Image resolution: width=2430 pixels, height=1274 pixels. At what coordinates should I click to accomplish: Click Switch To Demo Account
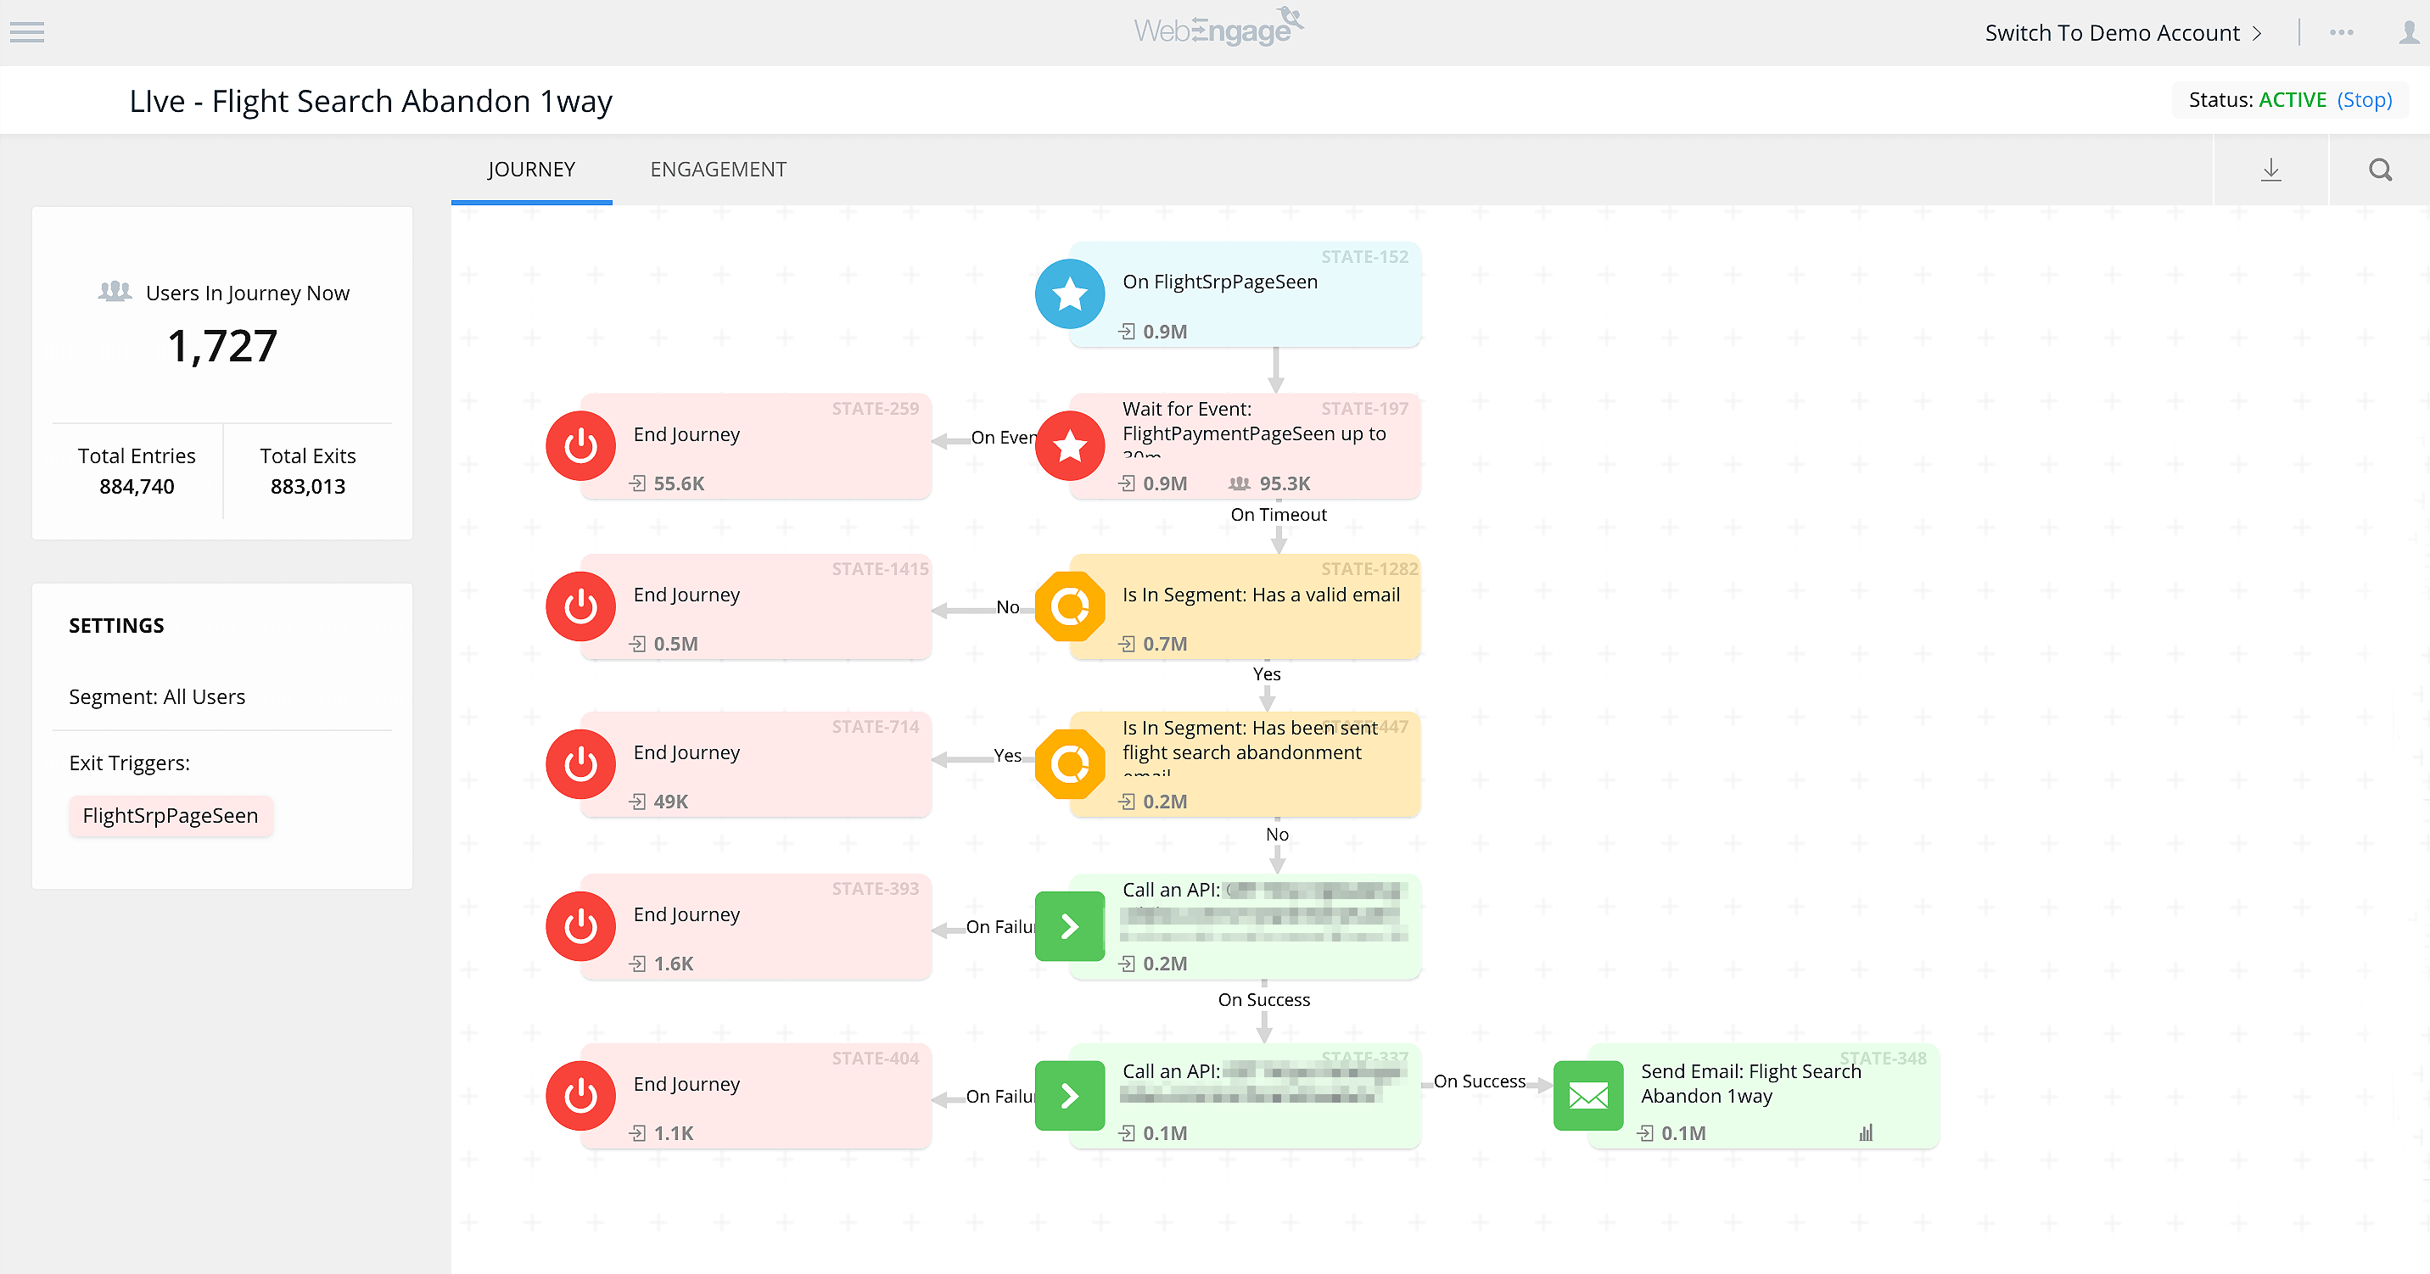[2111, 33]
